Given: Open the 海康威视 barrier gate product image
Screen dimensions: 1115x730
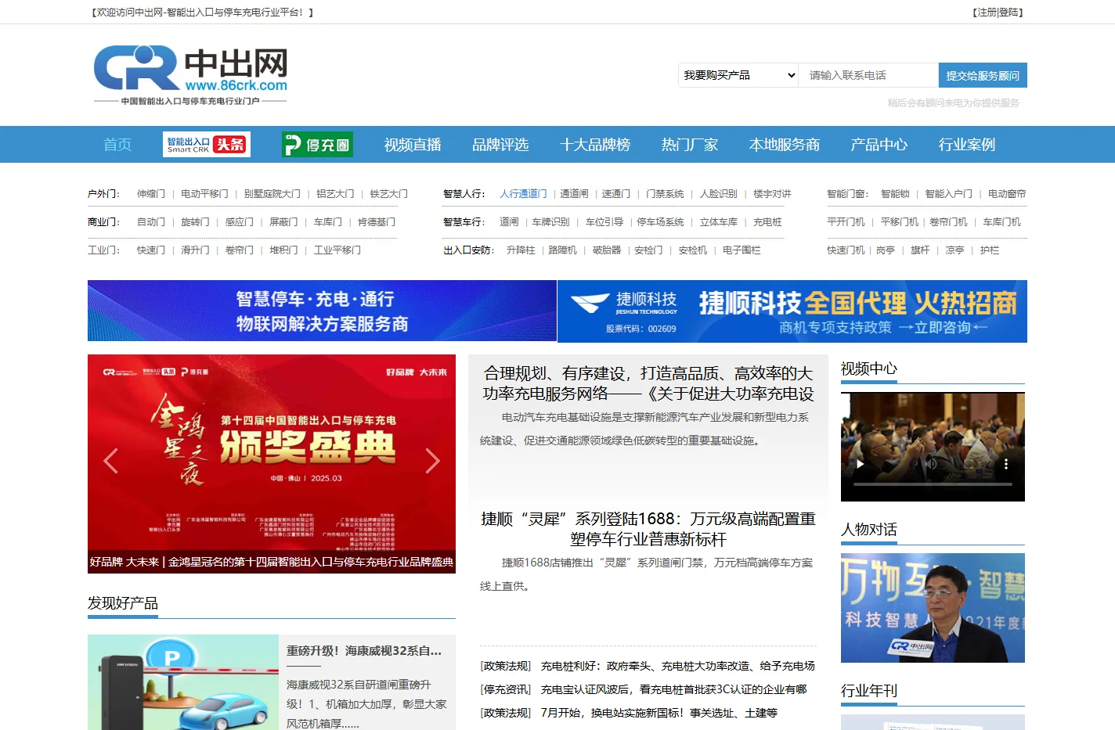Looking at the screenshot, I should [183, 682].
